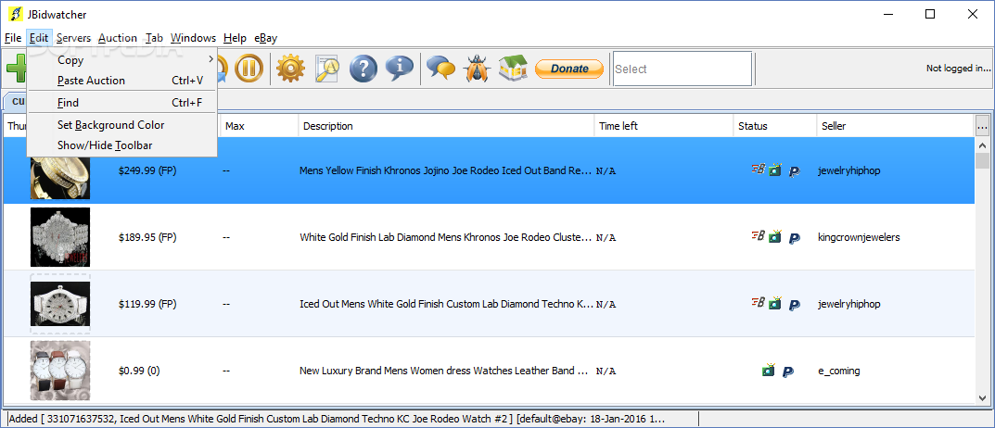Open the forum chat bubbles icon

441,68
